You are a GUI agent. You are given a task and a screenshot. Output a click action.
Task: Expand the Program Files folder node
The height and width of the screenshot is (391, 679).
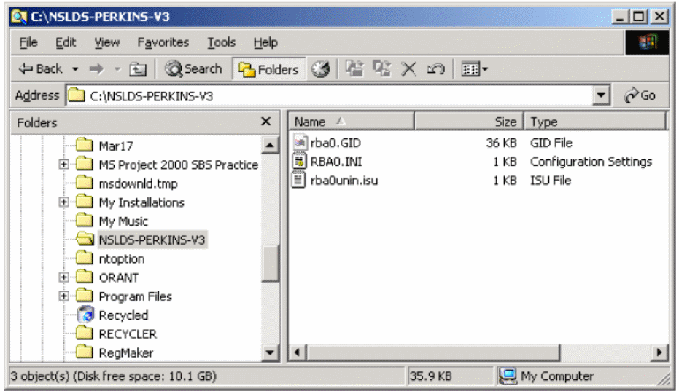tap(63, 296)
